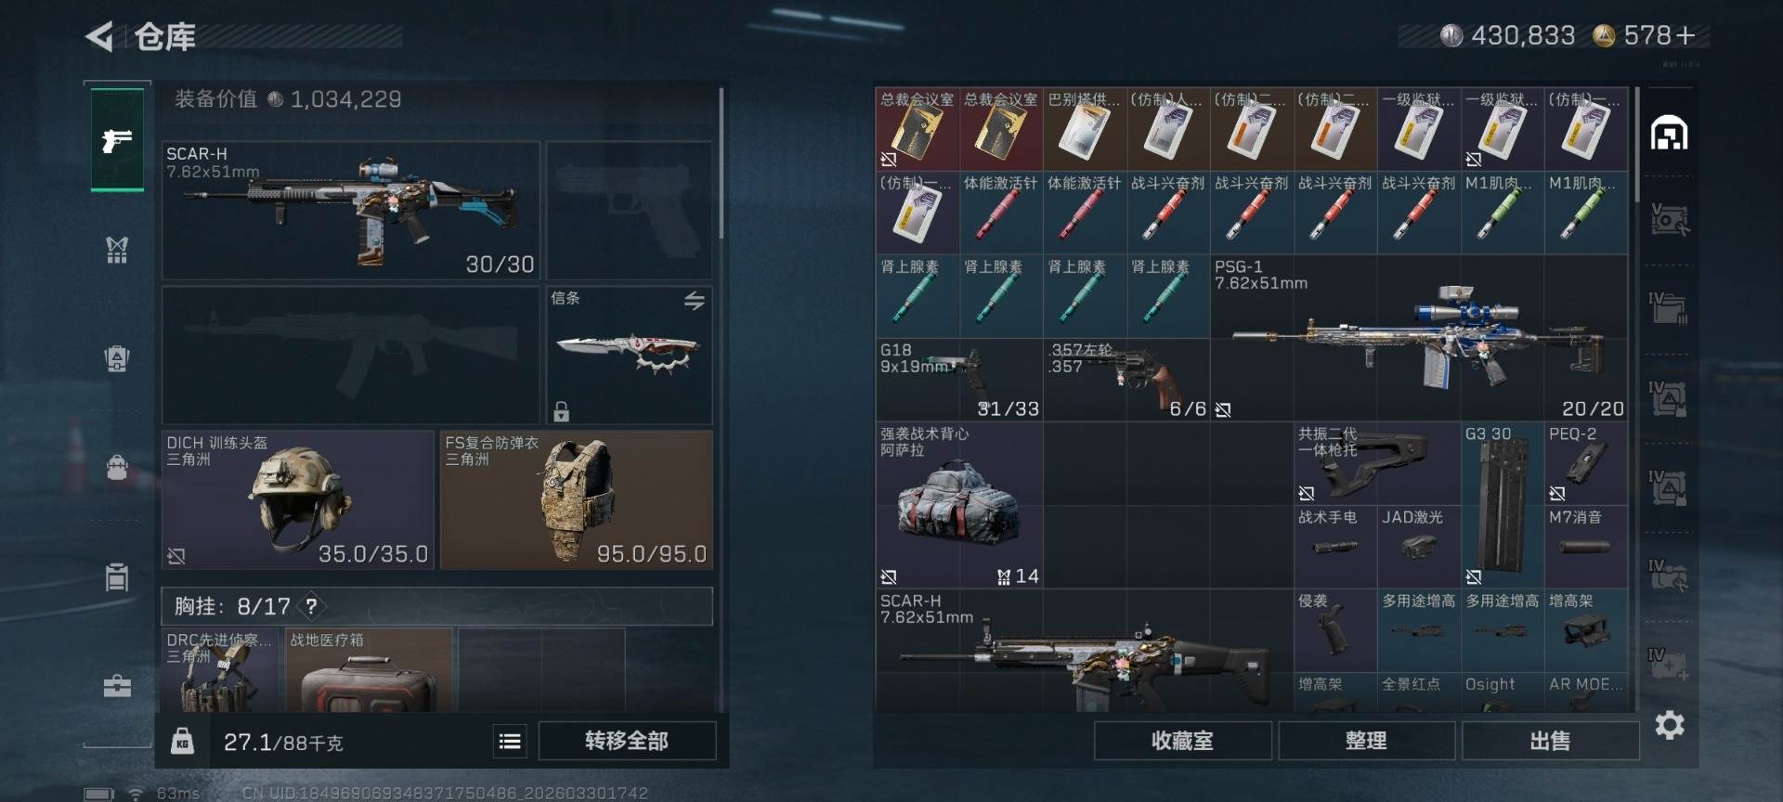Open the main stash house icon

point(1669,133)
